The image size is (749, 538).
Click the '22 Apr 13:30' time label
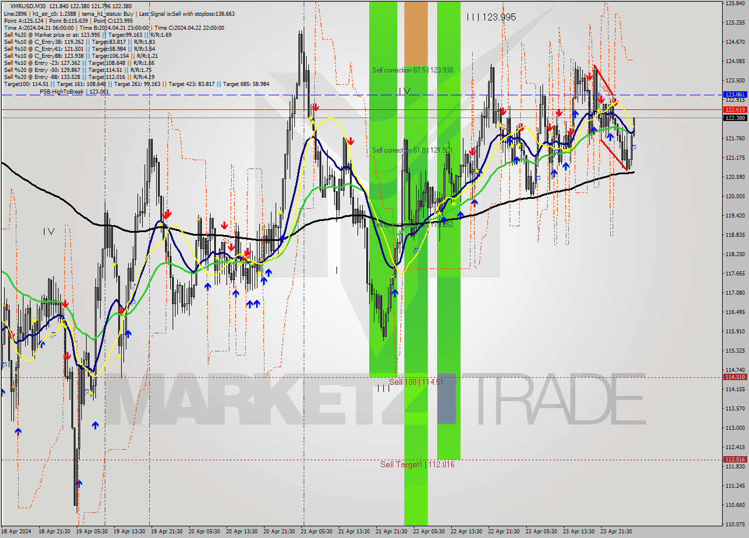tap(468, 532)
